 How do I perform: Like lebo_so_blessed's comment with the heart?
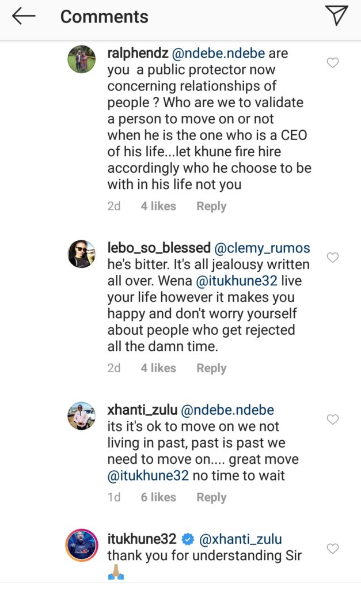coord(333,258)
